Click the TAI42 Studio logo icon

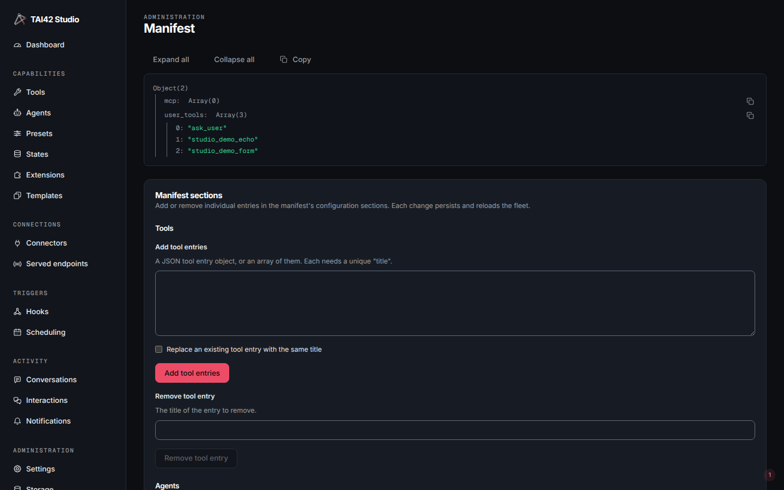(20, 20)
